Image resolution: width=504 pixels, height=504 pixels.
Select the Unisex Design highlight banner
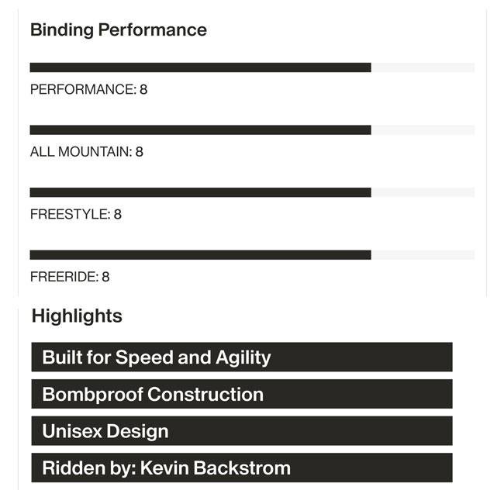[241, 431]
